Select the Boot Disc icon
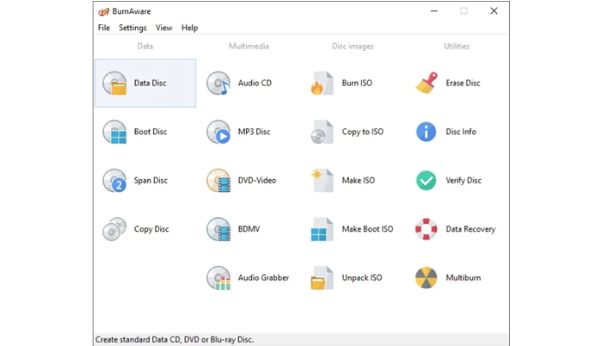Screen dimensions: 606x346 114,132
